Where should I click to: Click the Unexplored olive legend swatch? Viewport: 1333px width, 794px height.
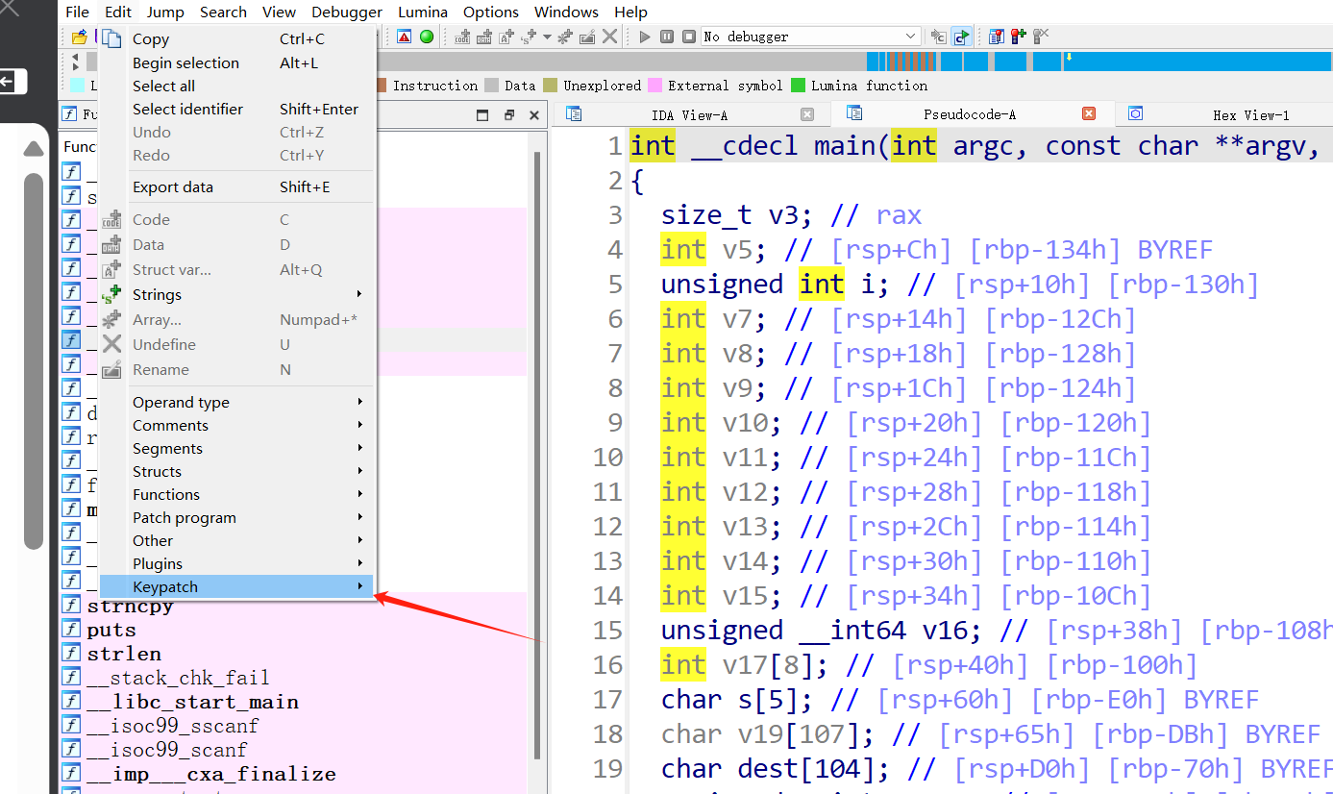(x=550, y=86)
